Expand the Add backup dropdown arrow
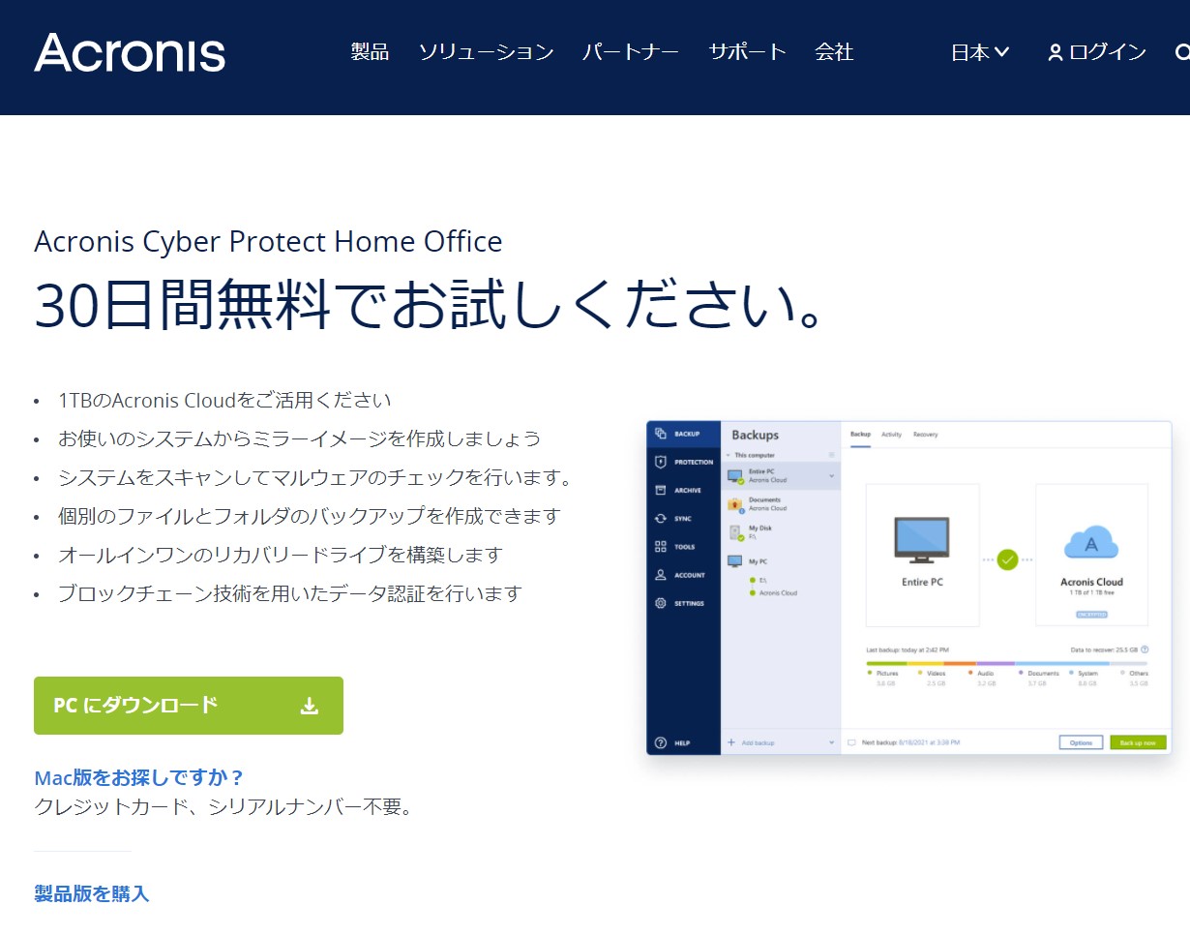 pos(832,742)
